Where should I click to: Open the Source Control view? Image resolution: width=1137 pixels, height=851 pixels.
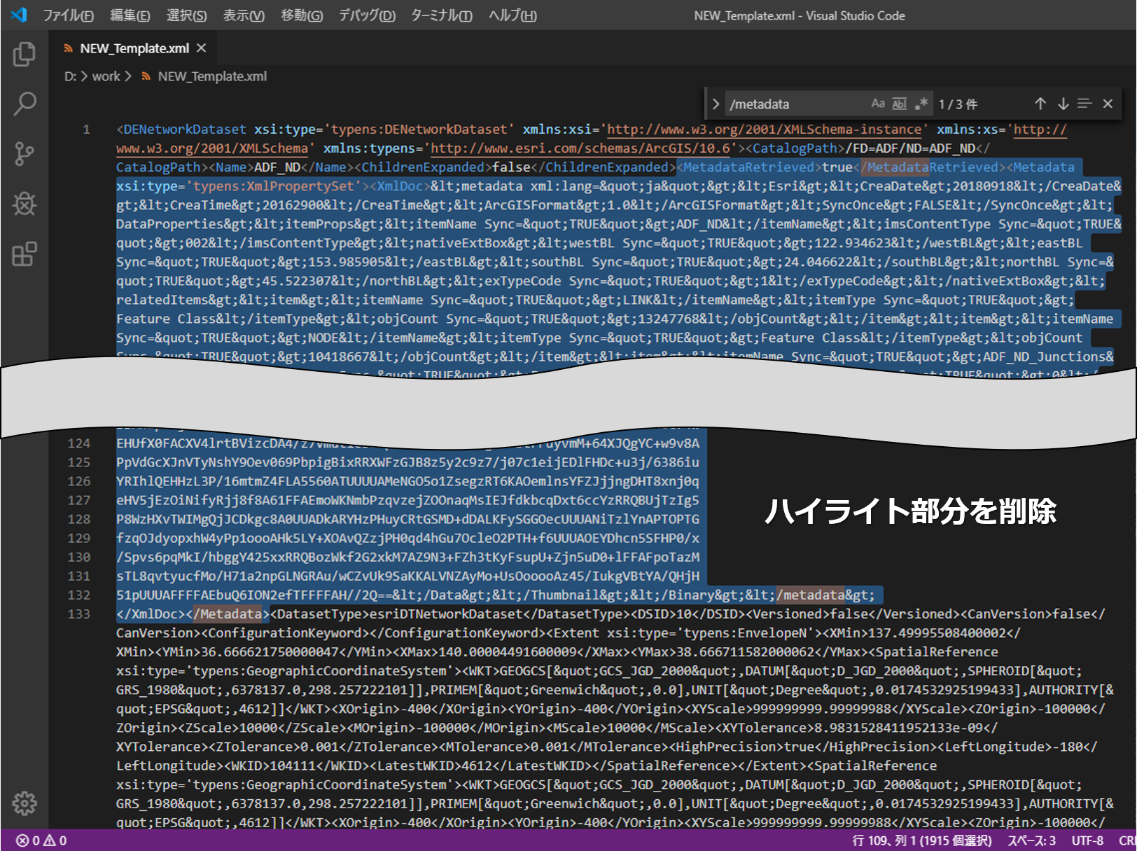tap(24, 154)
